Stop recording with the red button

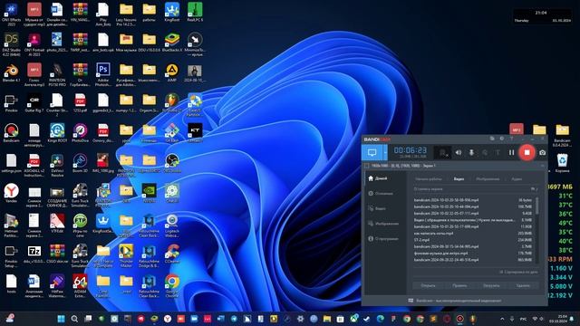point(527,152)
